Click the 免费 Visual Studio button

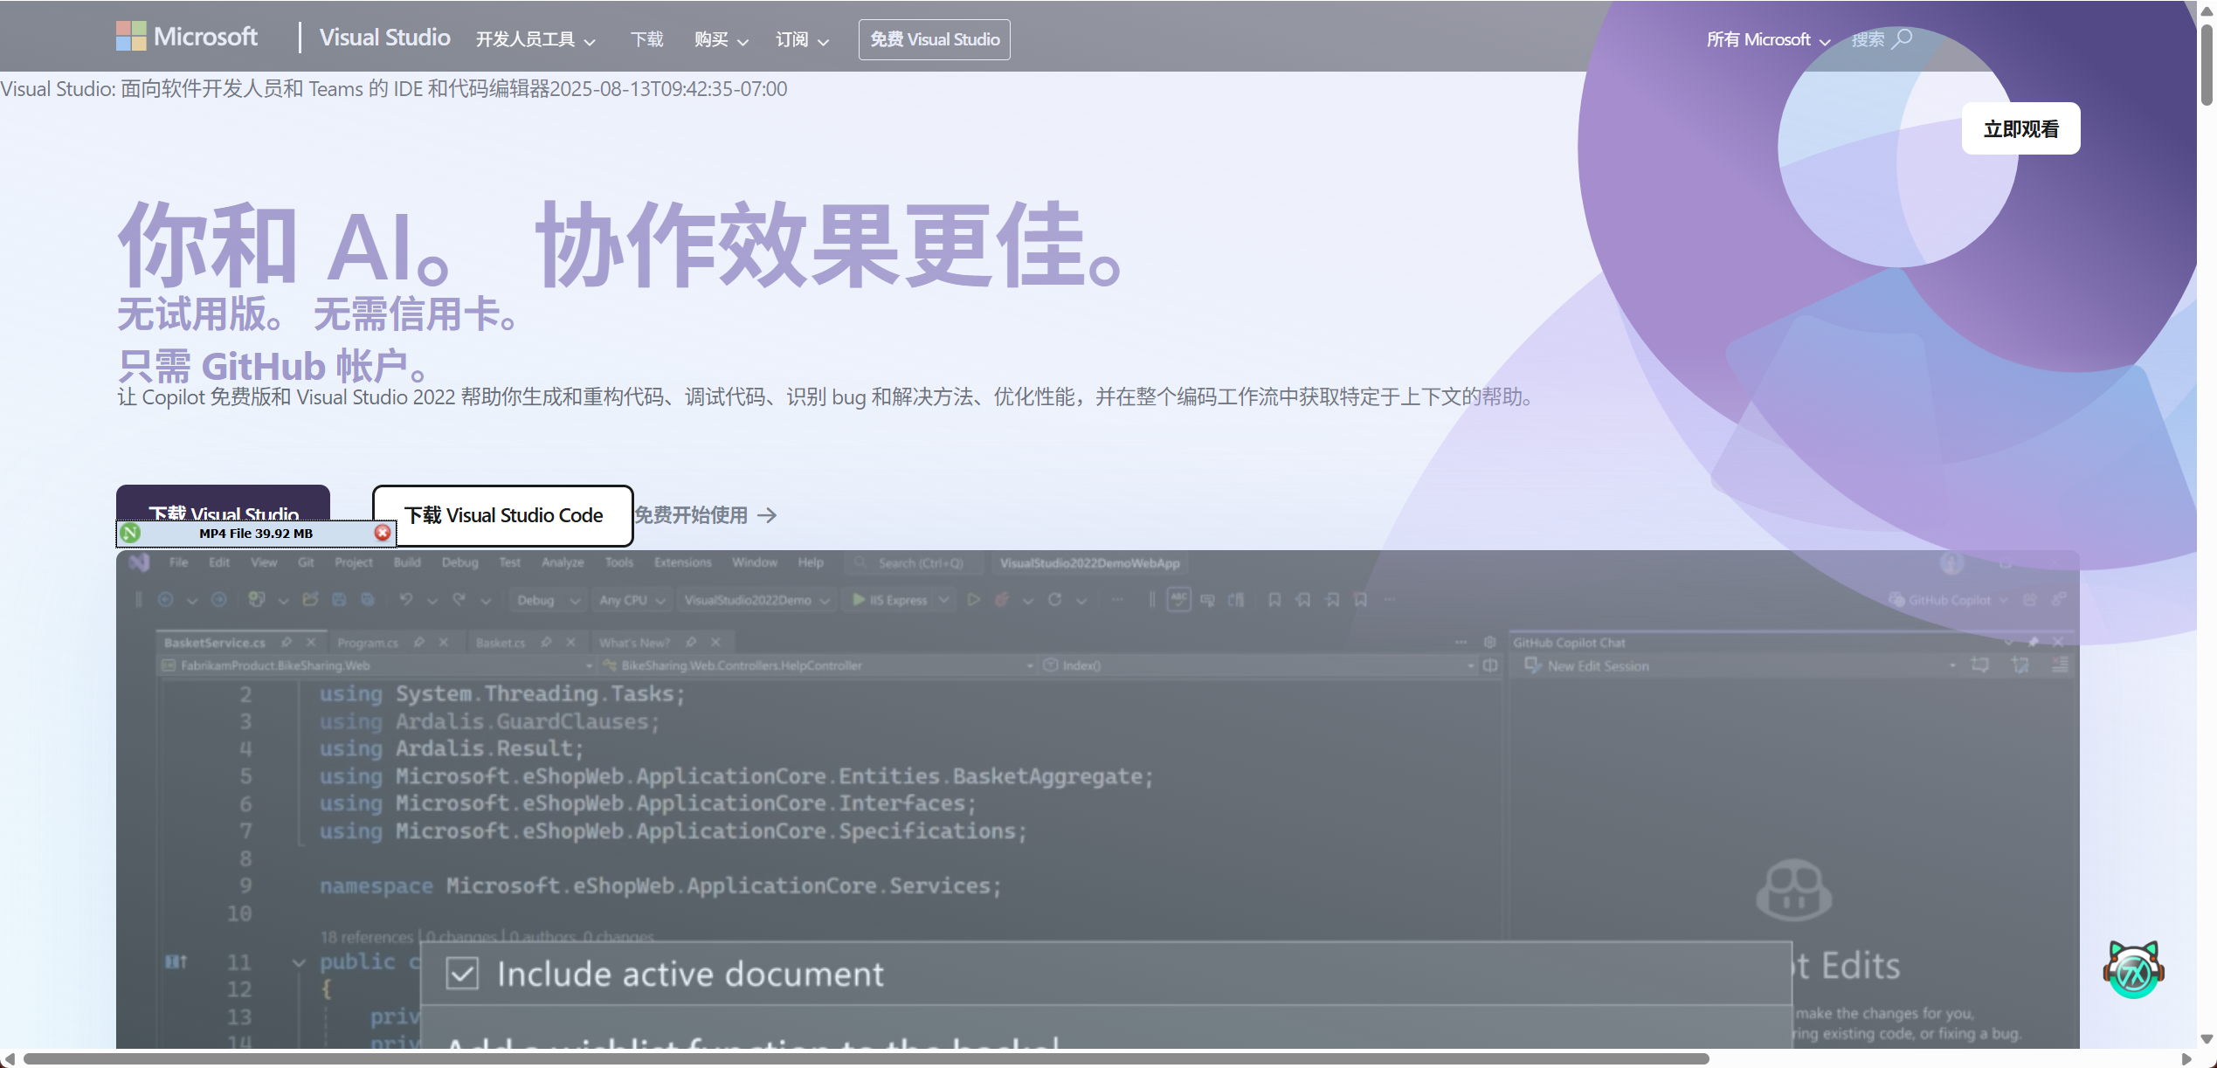pyautogui.click(x=934, y=40)
